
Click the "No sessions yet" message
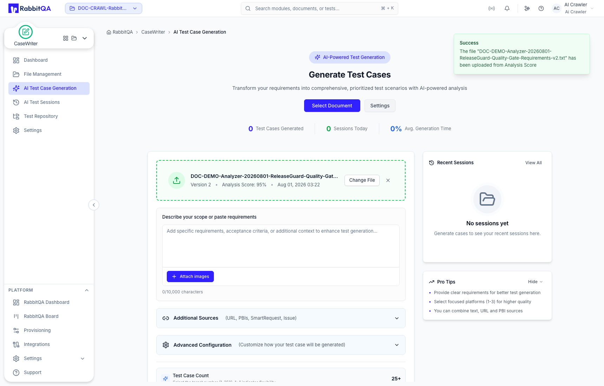click(x=487, y=224)
